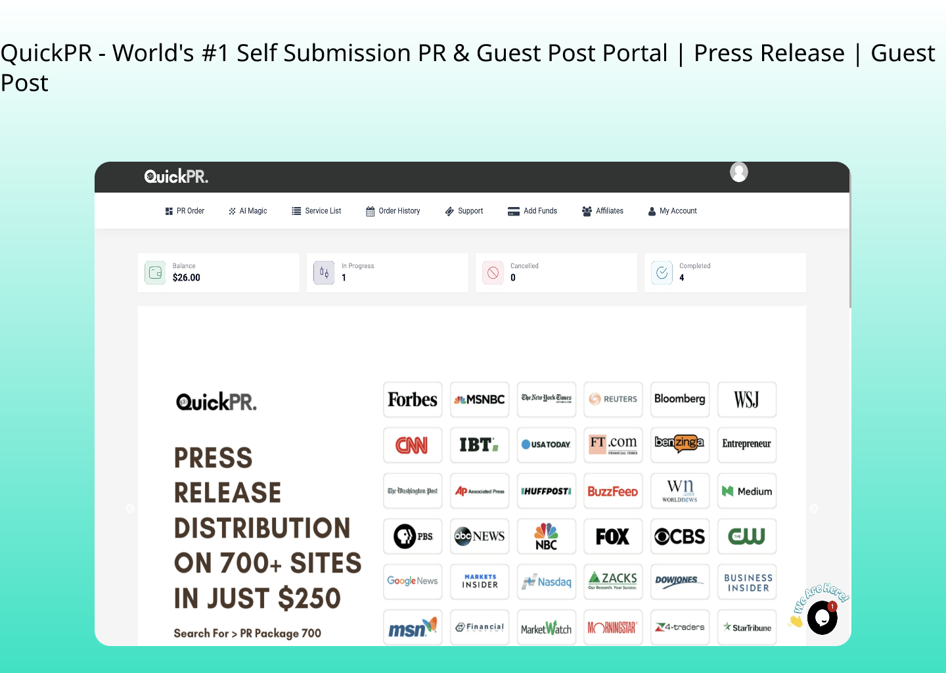946x673 pixels.
Task: Click the CNN logo tile
Action: coord(413,445)
